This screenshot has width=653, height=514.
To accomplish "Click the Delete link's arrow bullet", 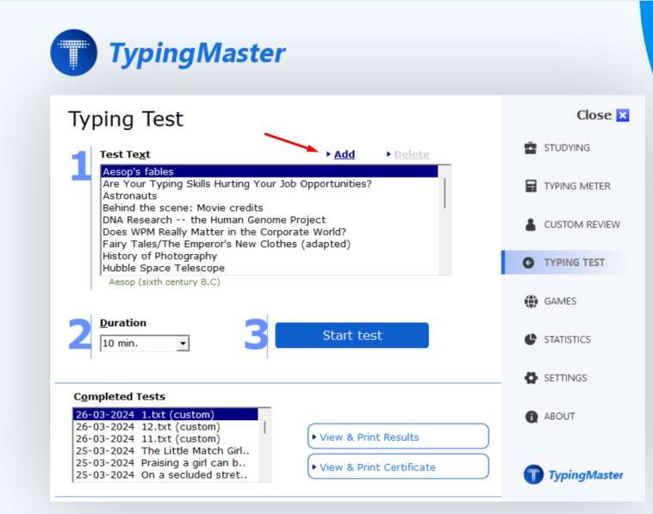I will (389, 154).
